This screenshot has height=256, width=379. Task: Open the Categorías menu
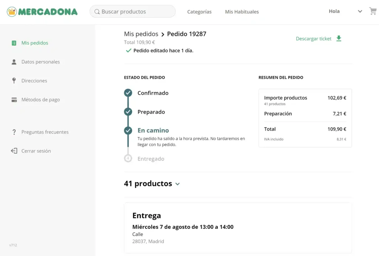coord(199,11)
